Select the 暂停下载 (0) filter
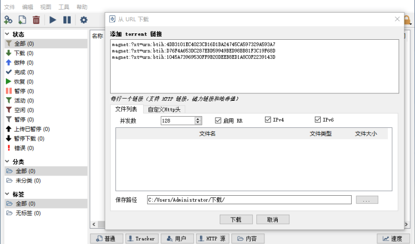Screen dimensions: 415x244 46,138
